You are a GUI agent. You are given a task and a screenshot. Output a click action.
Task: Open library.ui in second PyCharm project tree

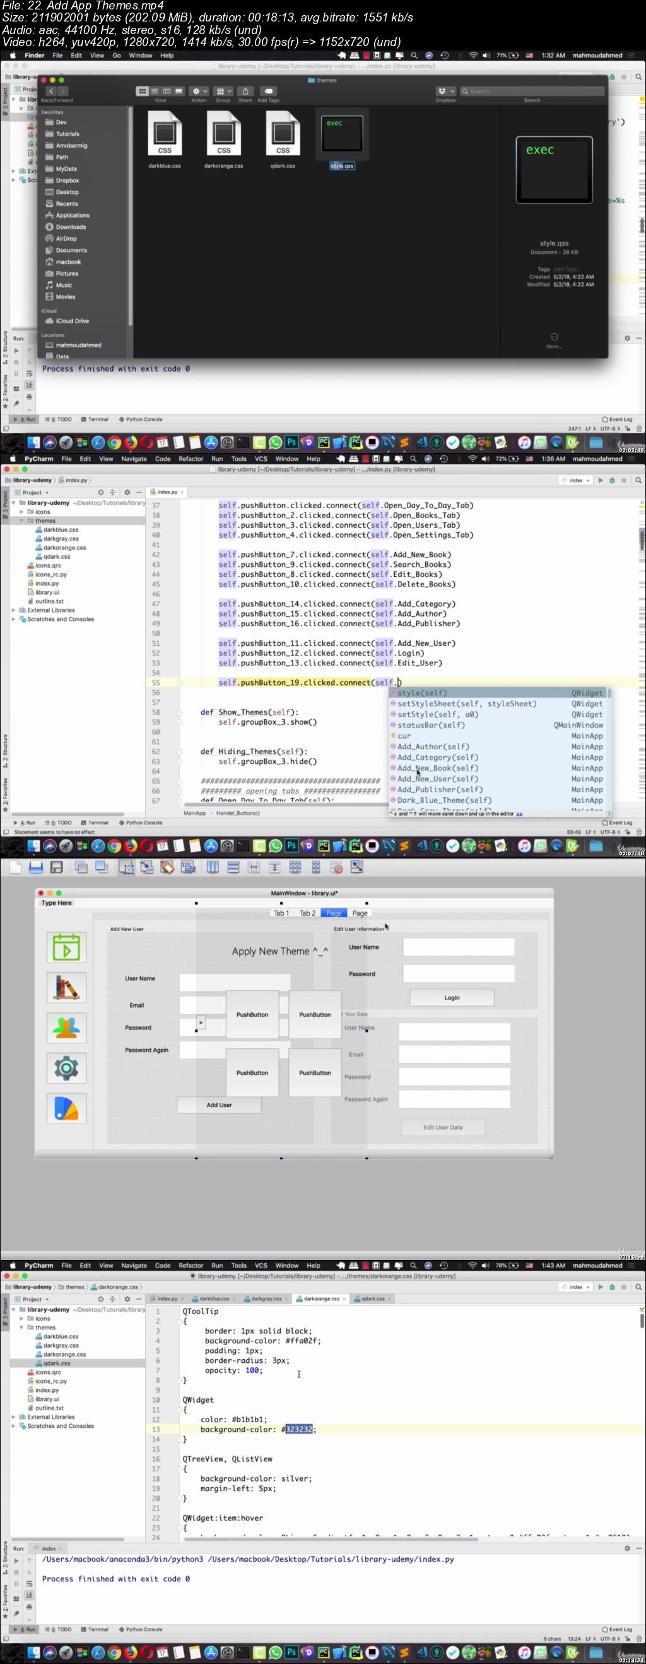[x=47, y=592]
